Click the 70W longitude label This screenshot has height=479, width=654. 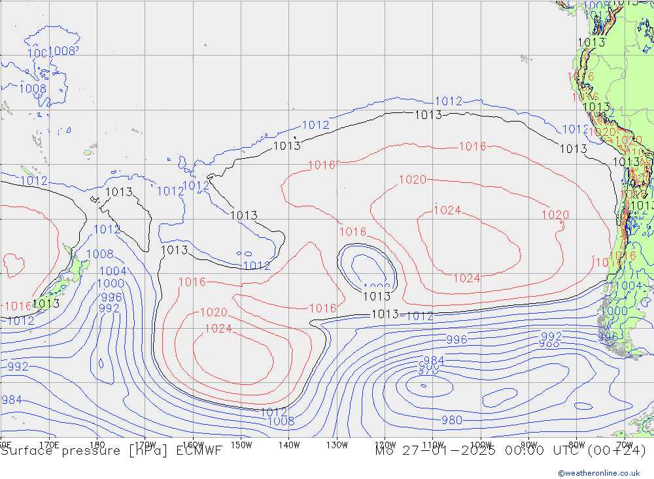[625, 445]
